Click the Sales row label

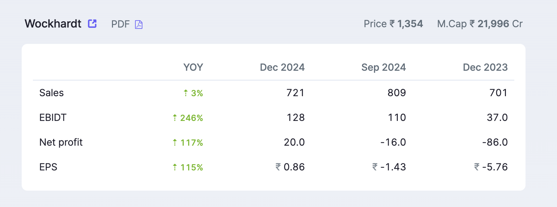click(x=51, y=93)
